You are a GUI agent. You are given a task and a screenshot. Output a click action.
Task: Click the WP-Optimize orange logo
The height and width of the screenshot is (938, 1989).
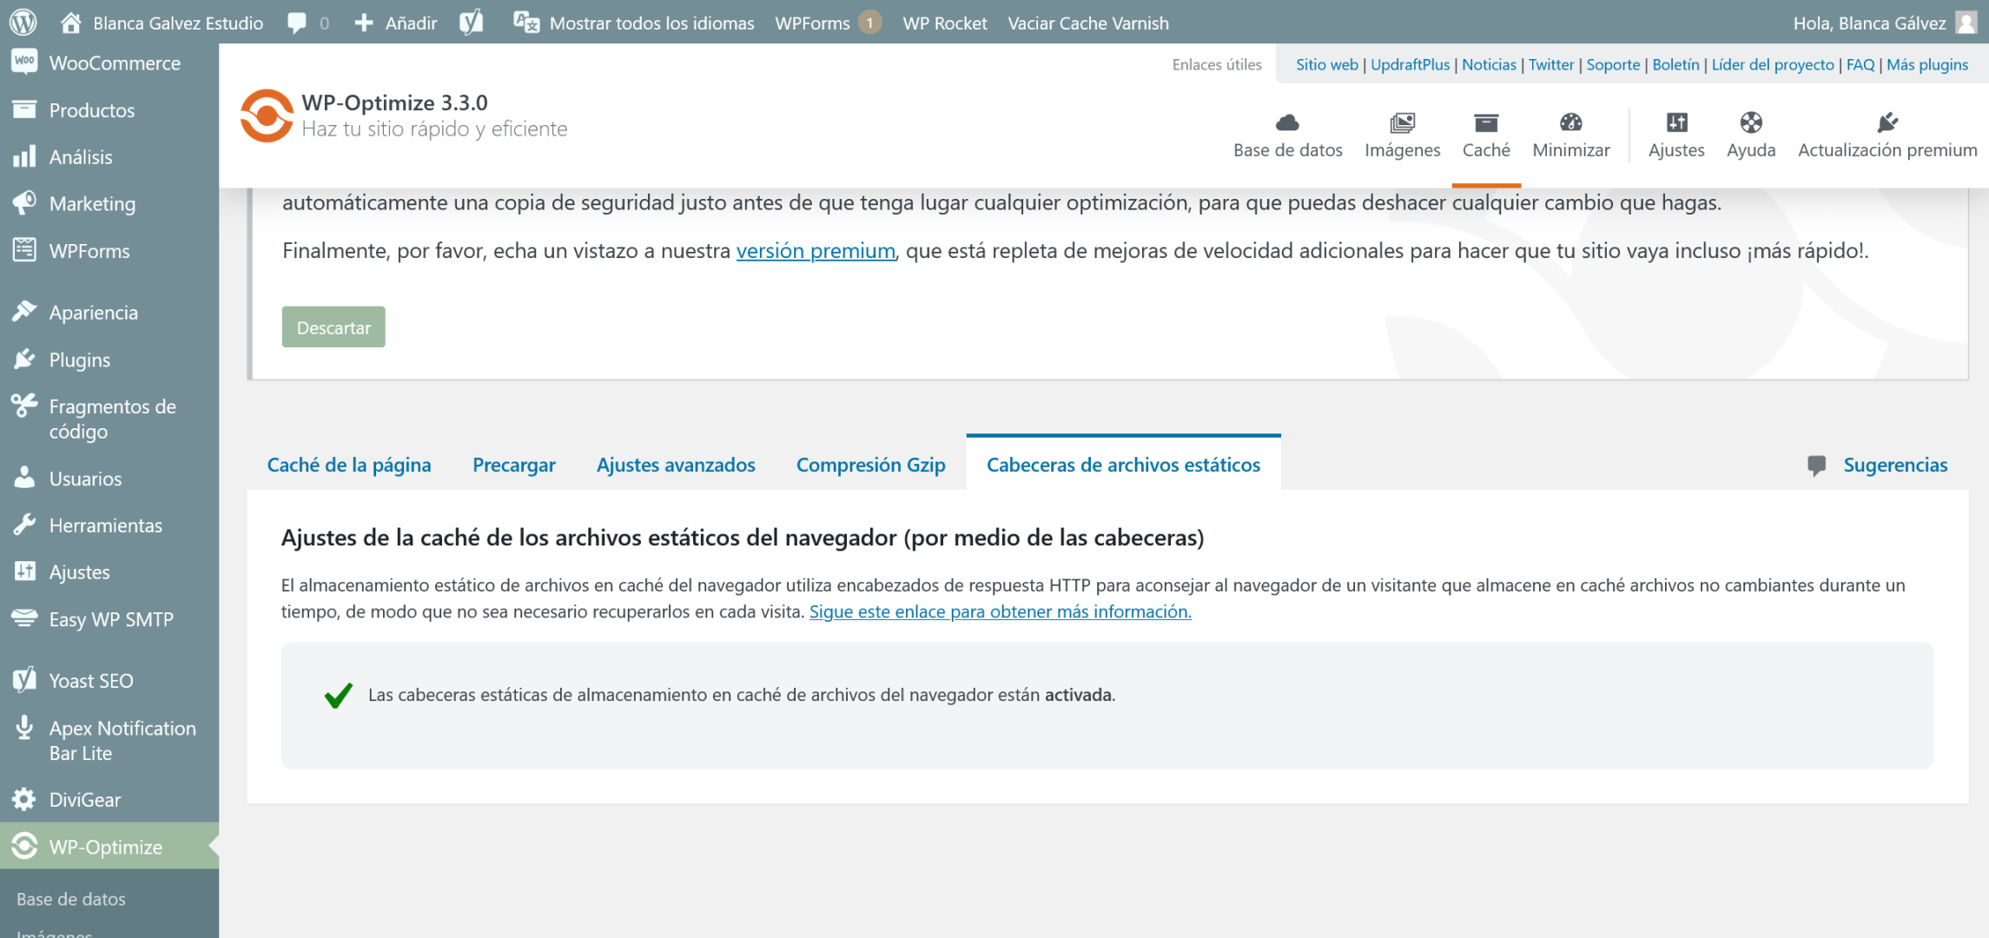(267, 116)
